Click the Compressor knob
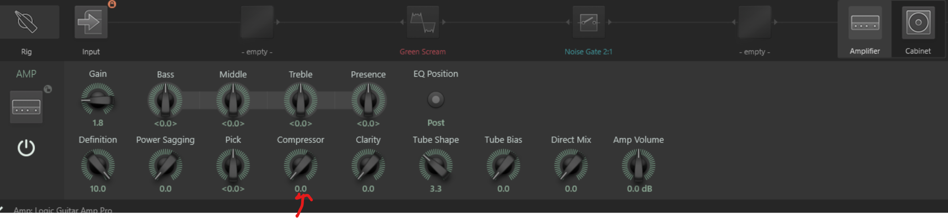The width and height of the screenshot is (948, 218). click(x=300, y=165)
